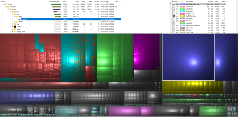238x117 pixels.
Task: Collapse the Docker tree node
Action: tap(10, 12)
